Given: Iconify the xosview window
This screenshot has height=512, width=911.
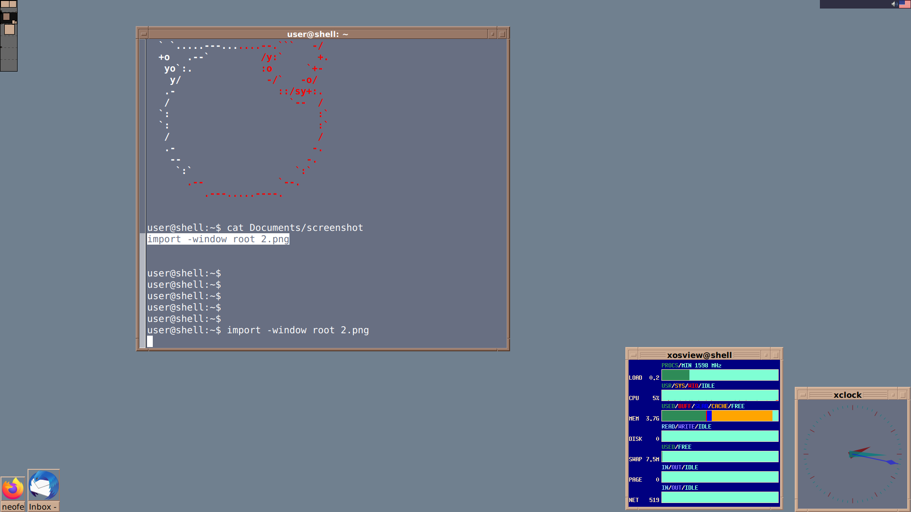Looking at the screenshot, I should (765, 355).
